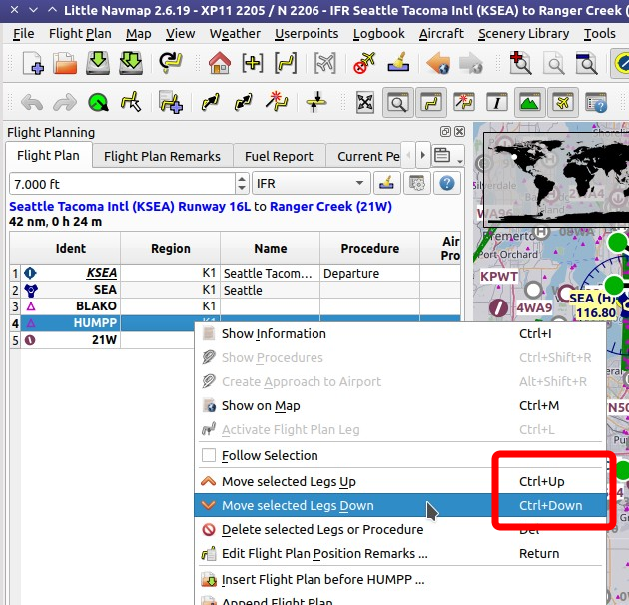Screen dimensions: 629x605
Task: Click the reload scenery yellow arrow icon
Action: click(x=171, y=63)
